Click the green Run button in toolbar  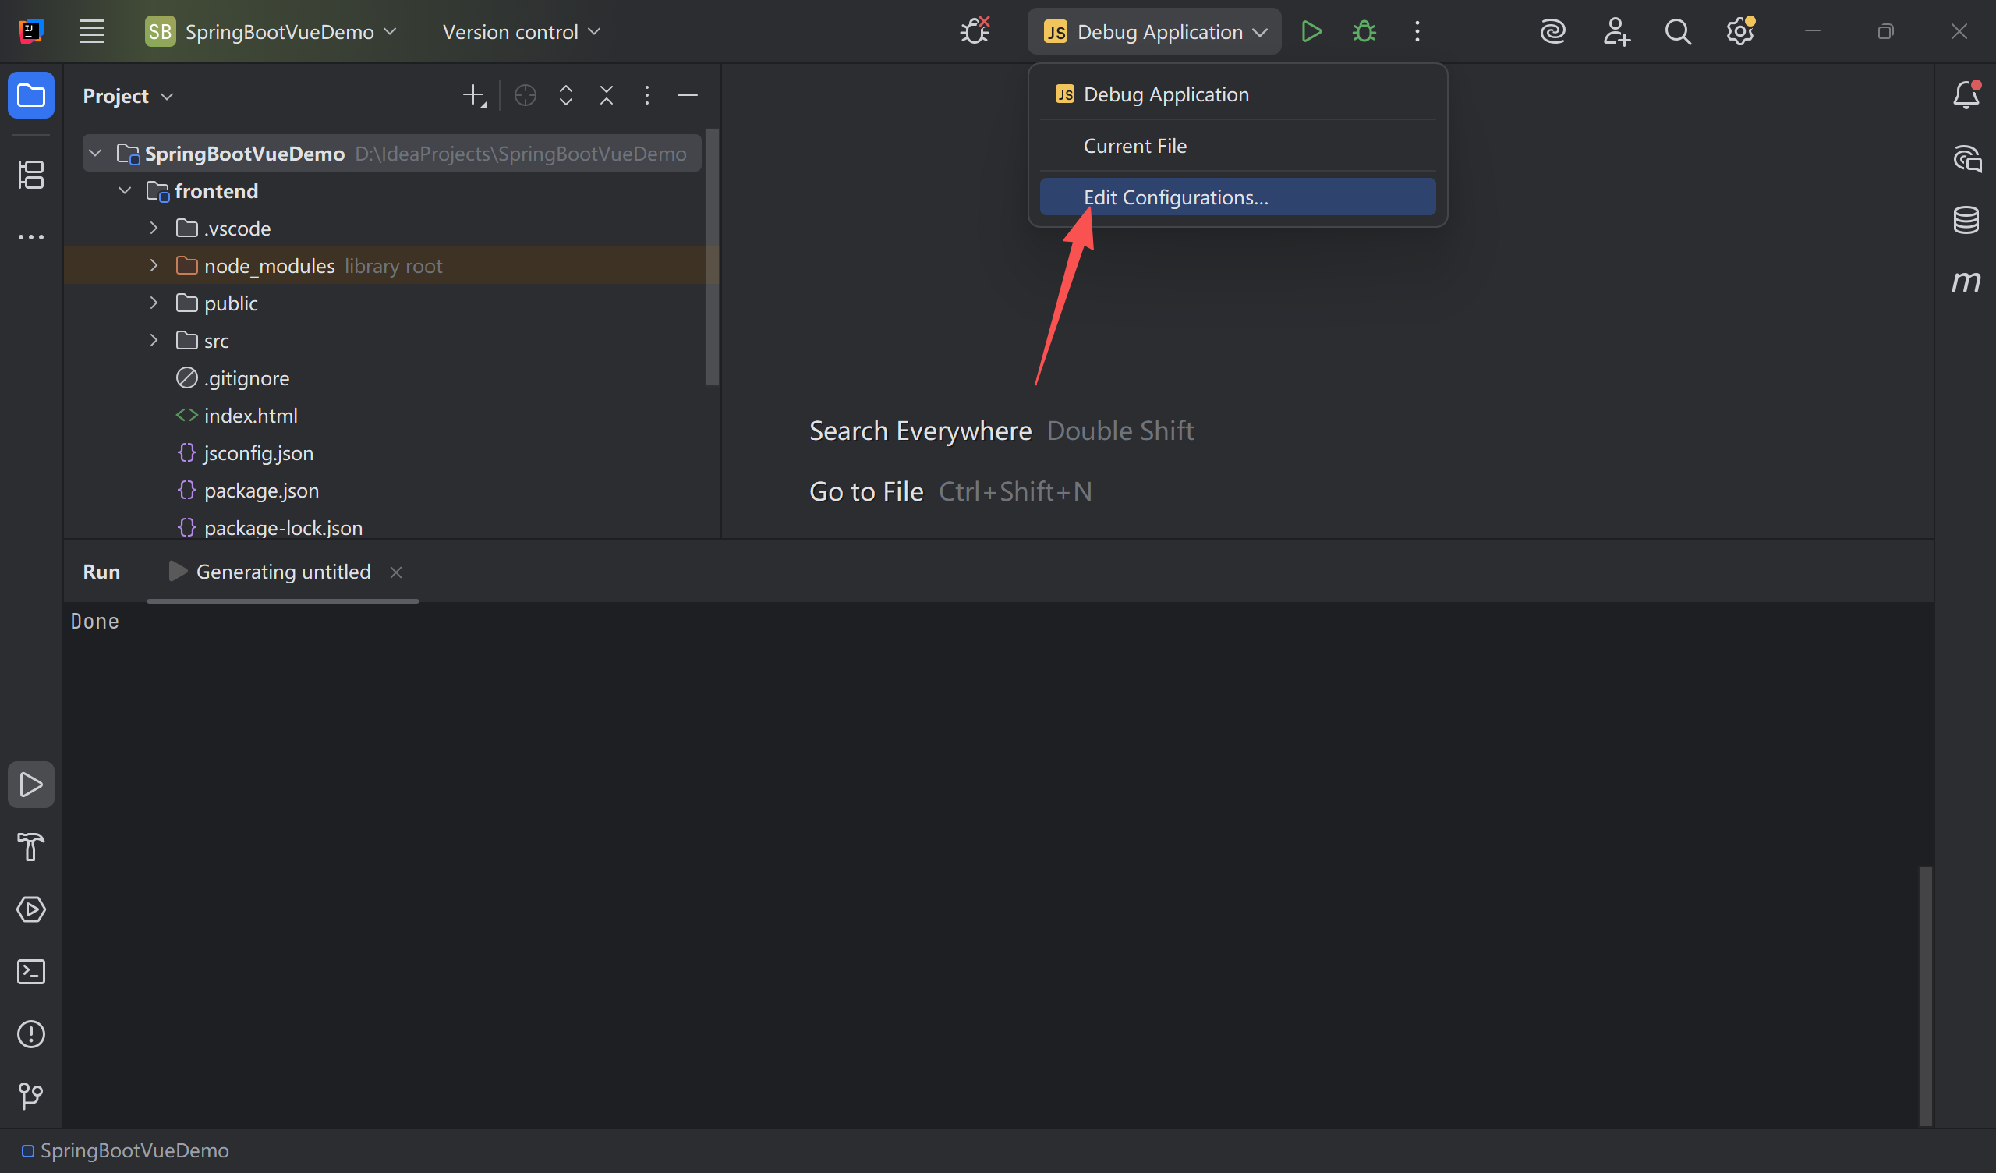point(1311,32)
